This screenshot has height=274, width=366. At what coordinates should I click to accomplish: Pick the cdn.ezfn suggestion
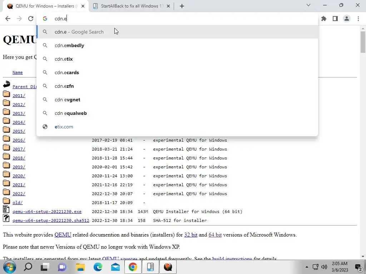coord(177,86)
